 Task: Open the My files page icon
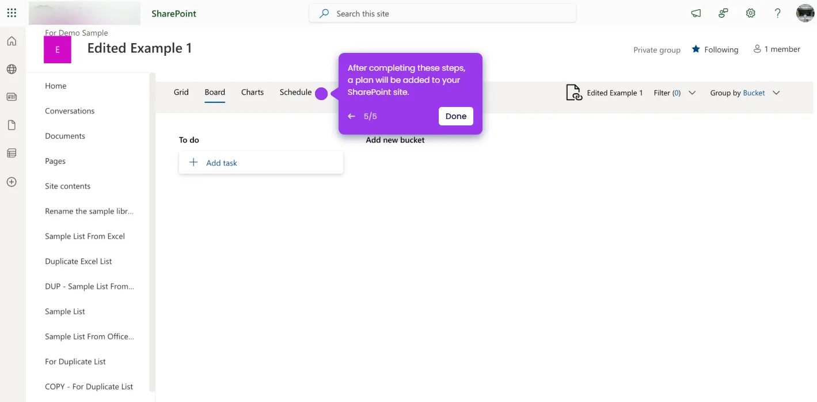coord(12,125)
